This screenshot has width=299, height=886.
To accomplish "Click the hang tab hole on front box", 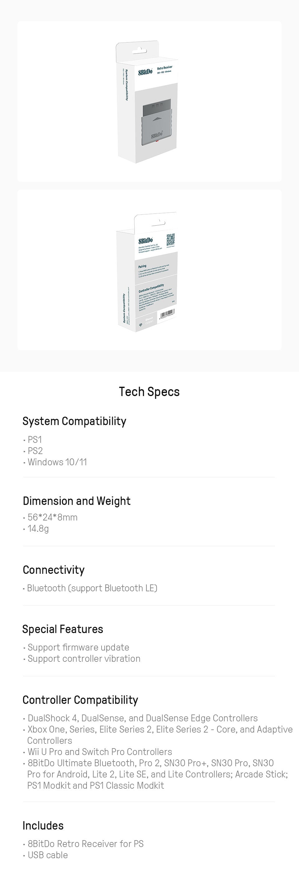I will pyautogui.click(x=140, y=51).
